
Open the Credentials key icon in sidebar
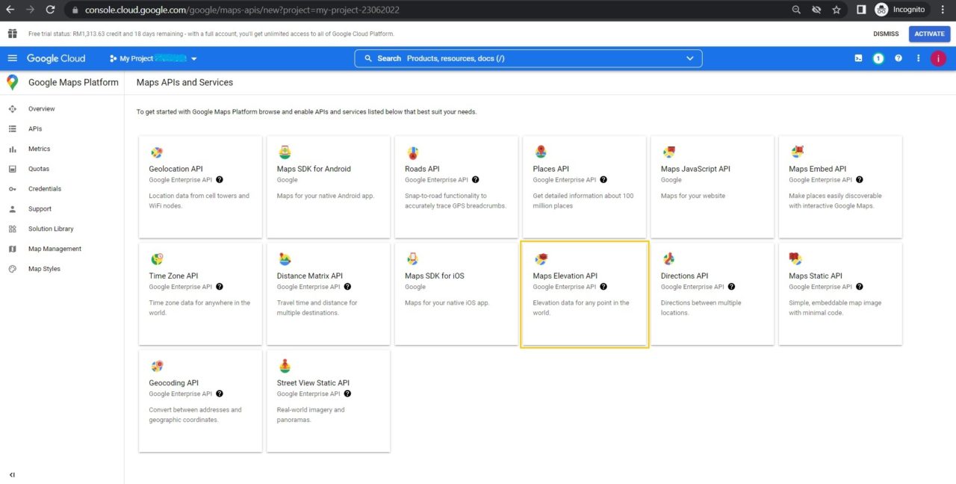(12, 188)
